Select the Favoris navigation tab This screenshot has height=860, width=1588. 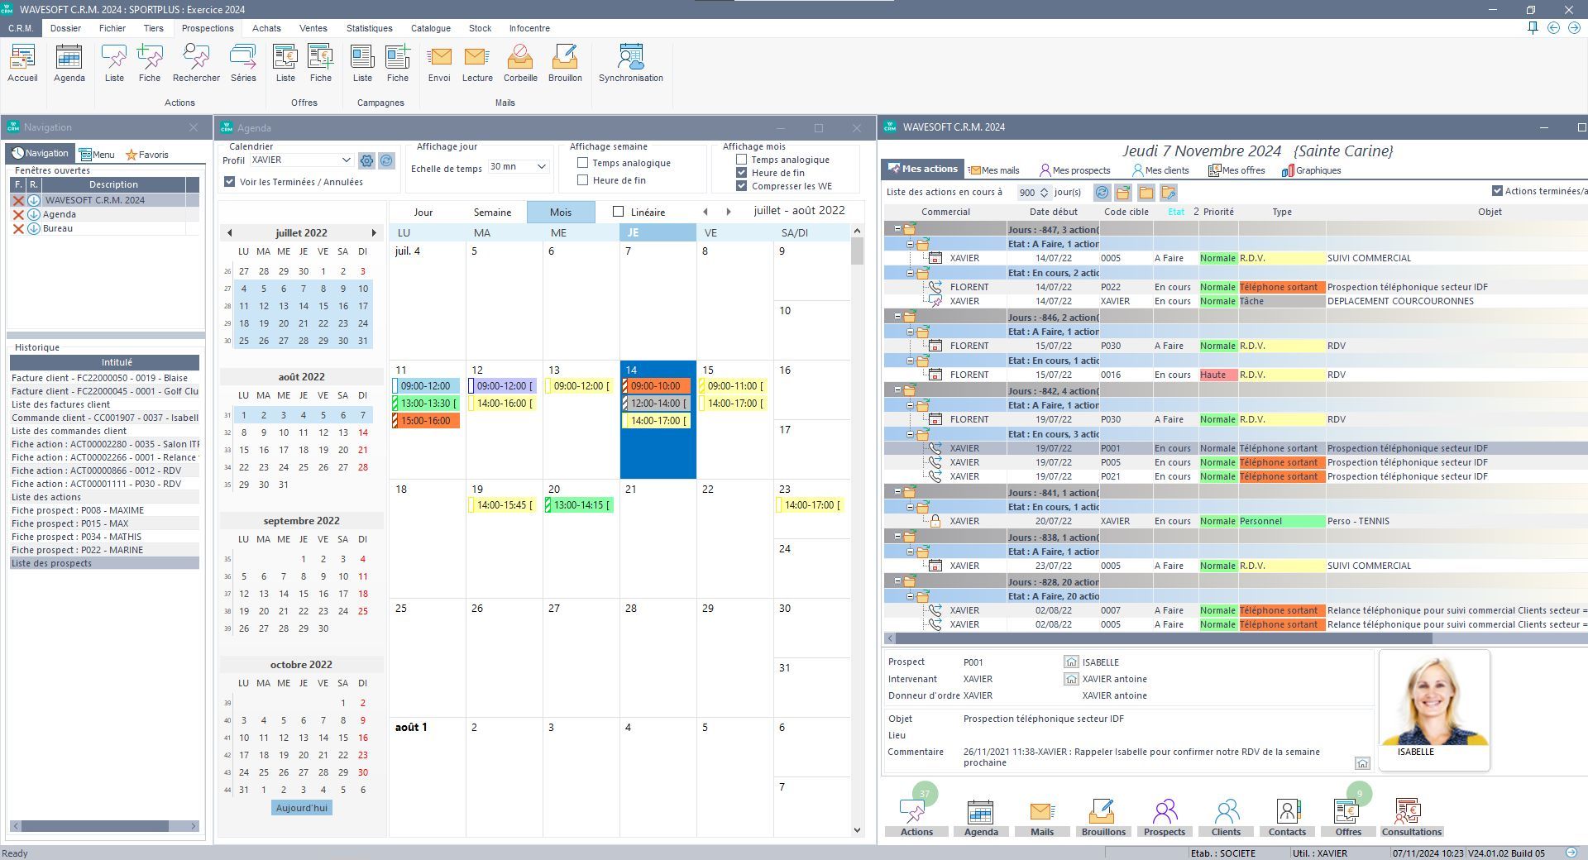(x=147, y=155)
